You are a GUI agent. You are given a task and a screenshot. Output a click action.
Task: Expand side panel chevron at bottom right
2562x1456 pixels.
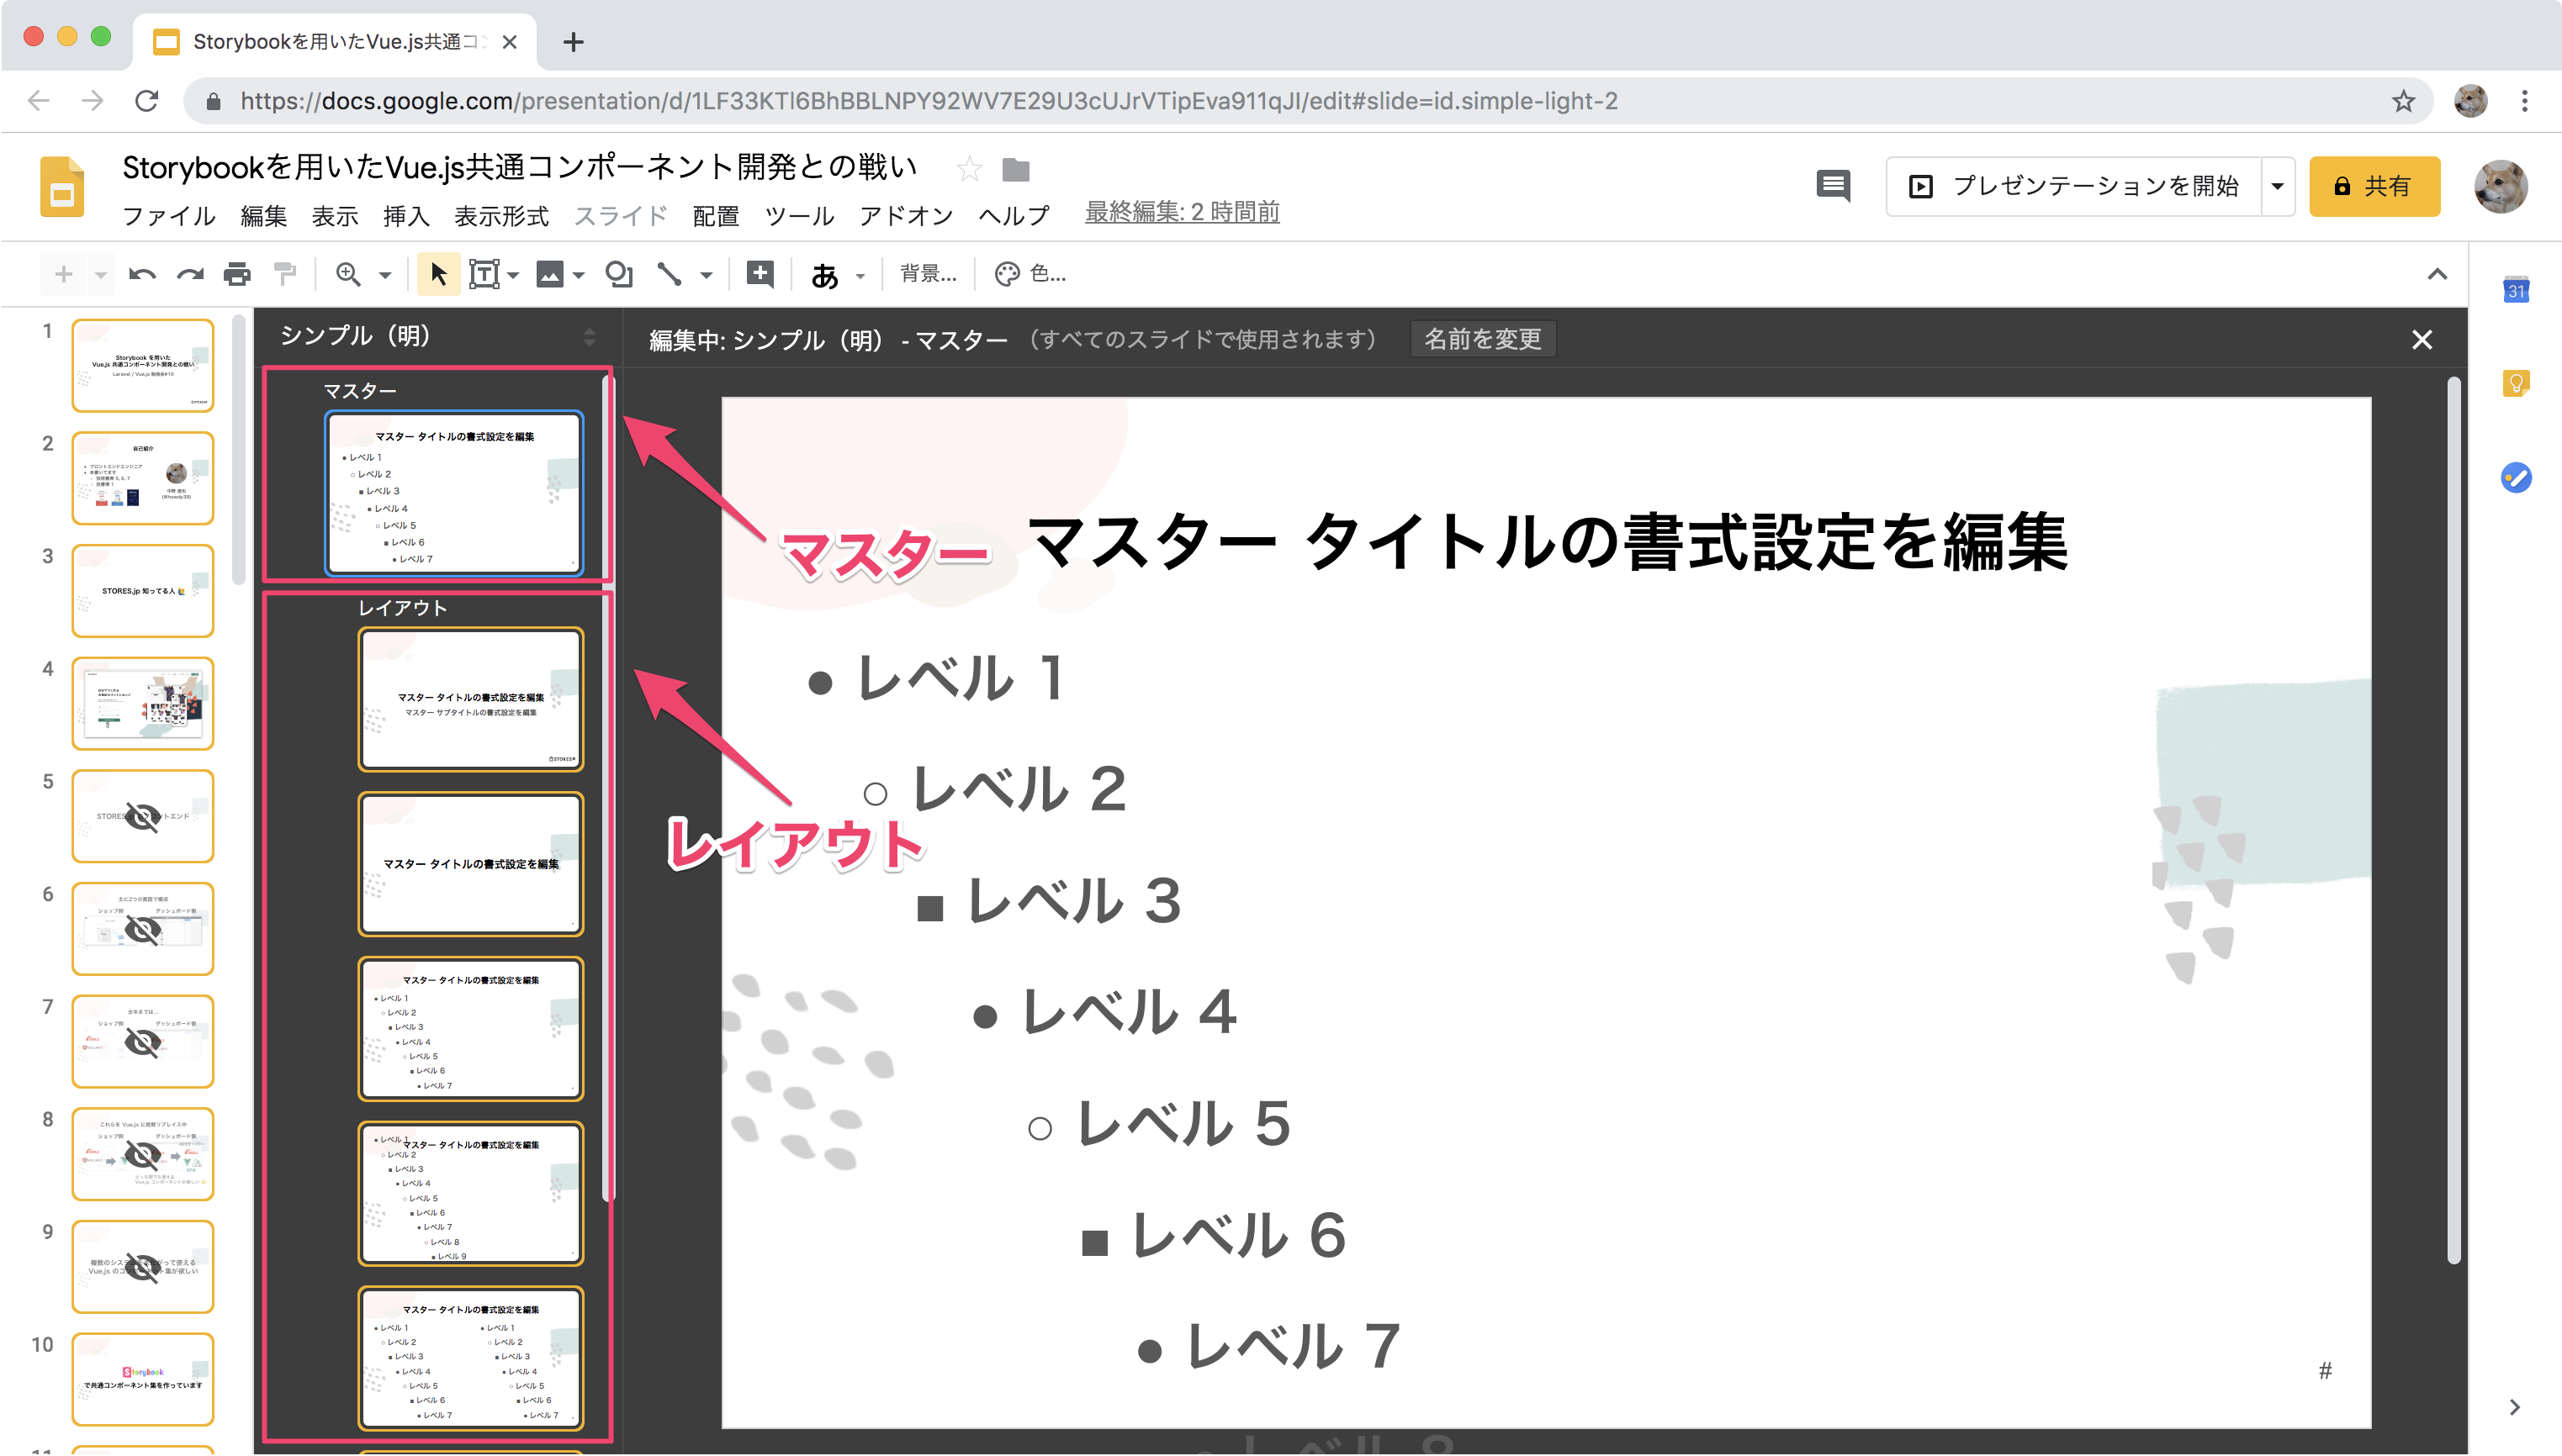pos(2514,1407)
